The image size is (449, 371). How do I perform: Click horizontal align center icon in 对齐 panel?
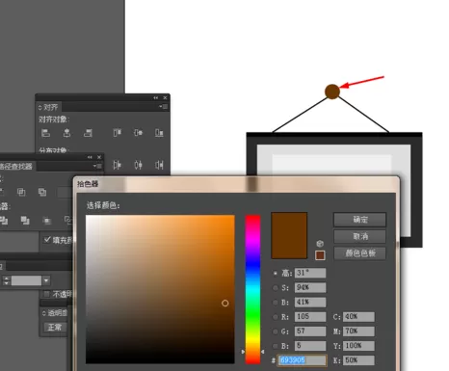point(66,133)
